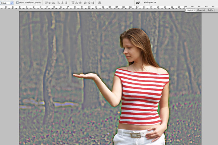Click Distribute Top Edges icon
Screen dimensions: 218x145
point(73,3)
